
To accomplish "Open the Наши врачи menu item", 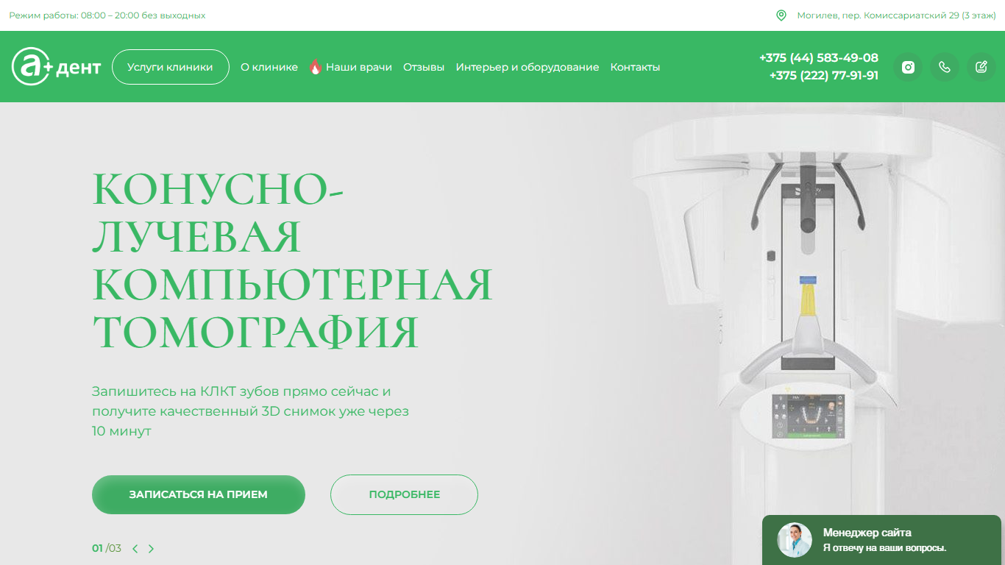I will coord(359,67).
